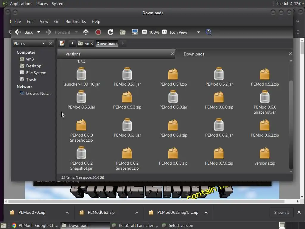305x229 pixels.
Task: Toggle text-based location entry pencil button
Action: [62, 44]
